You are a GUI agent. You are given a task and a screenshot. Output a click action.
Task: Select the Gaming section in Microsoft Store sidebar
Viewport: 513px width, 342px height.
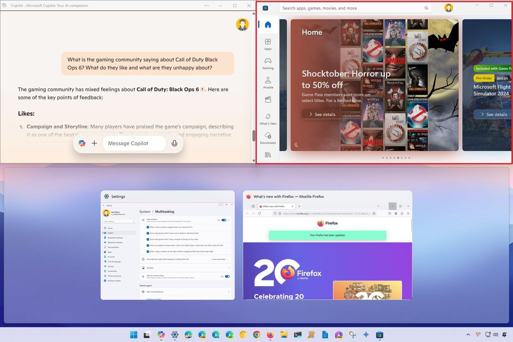point(268,63)
